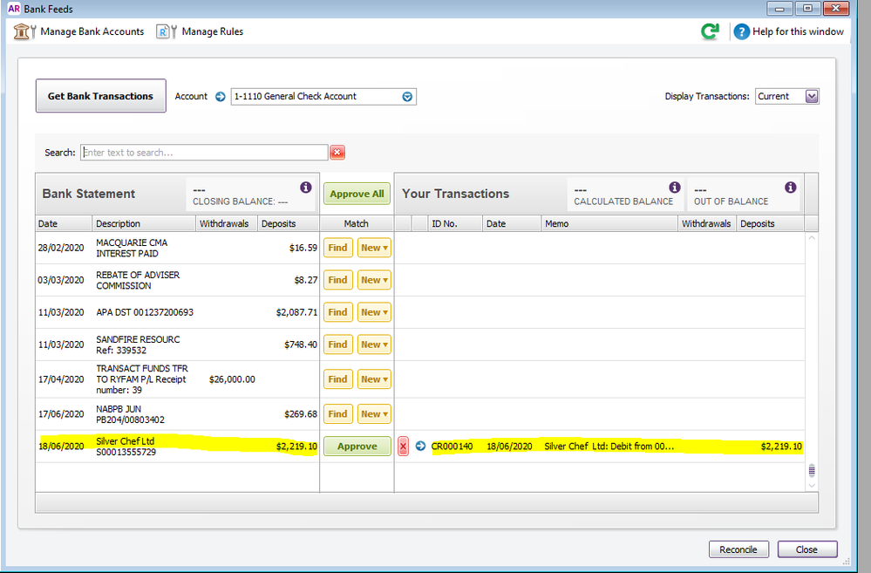Clear search with red X icon
Viewport: 871px width, 573px height.
point(337,153)
